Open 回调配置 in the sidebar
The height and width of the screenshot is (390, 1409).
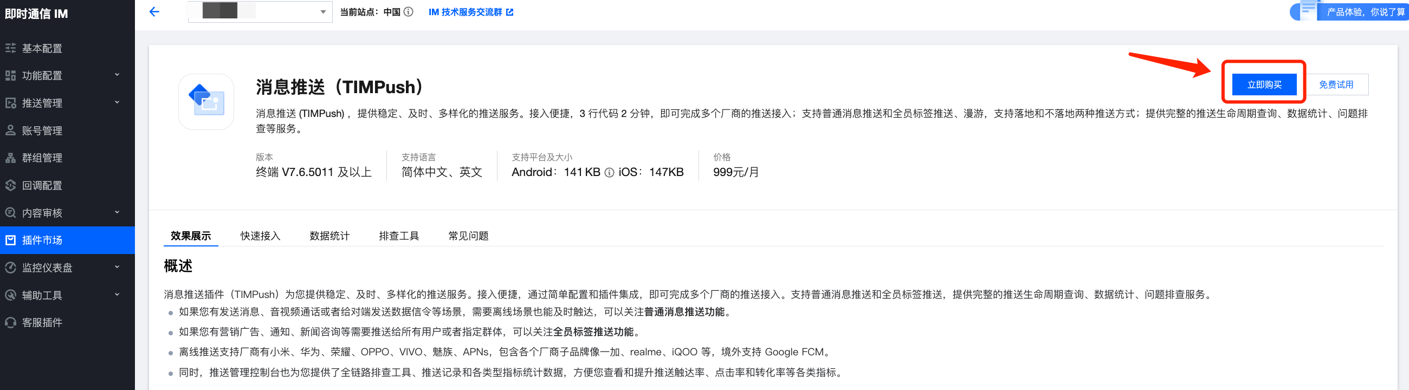click(67, 185)
